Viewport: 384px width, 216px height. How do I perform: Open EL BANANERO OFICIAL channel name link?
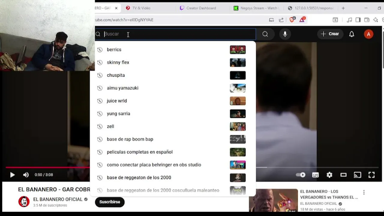(58, 199)
